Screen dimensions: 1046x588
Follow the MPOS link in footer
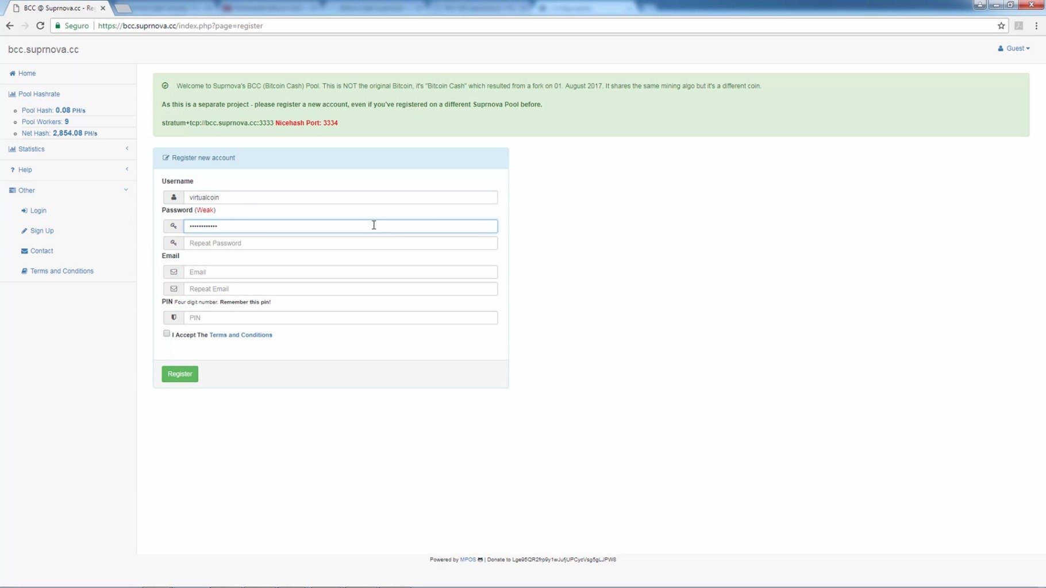click(468, 560)
